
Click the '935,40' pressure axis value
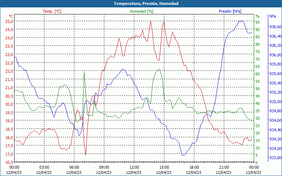[275, 83]
